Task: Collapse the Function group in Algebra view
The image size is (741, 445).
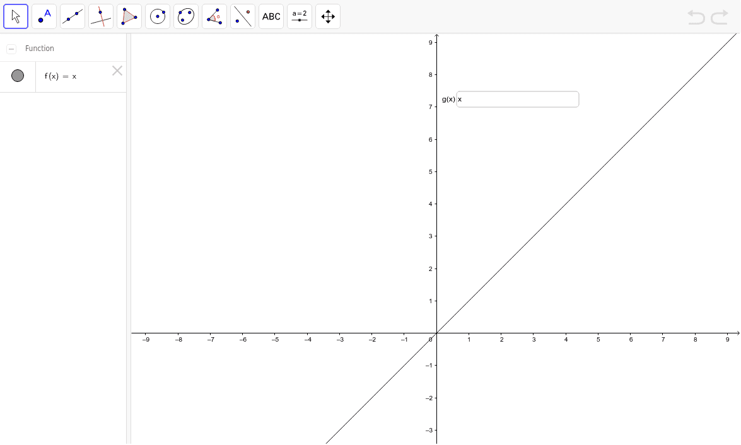Action: pos(11,49)
